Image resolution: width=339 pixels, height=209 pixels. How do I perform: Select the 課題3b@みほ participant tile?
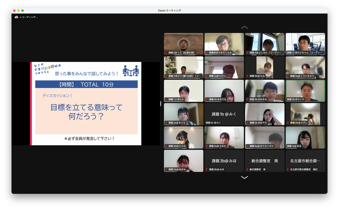(224, 161)
